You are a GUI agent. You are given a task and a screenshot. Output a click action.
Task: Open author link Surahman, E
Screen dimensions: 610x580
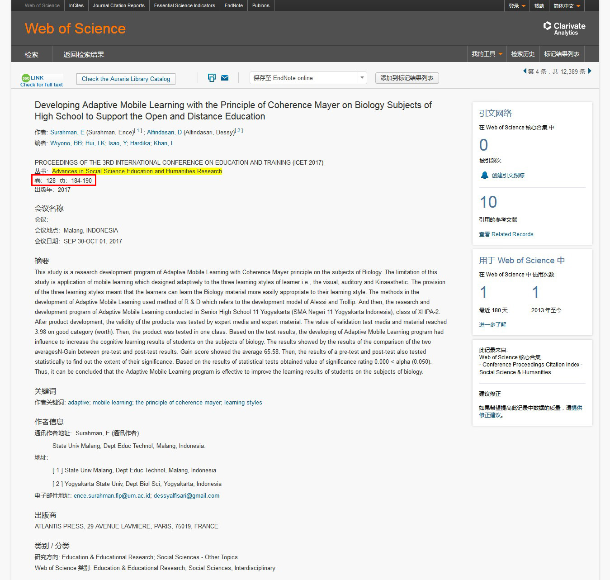tap(67, 132)
